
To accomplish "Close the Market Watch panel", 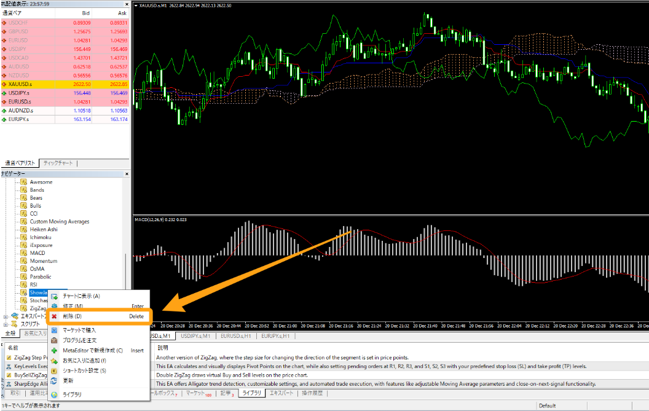I will click(127, 4).
